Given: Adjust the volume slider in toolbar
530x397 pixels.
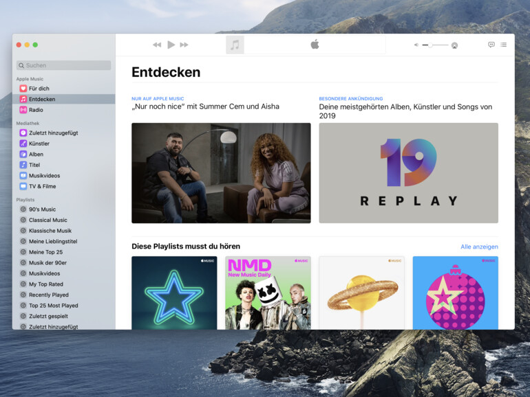Looking at the screenshot, I should click(435, 45).
